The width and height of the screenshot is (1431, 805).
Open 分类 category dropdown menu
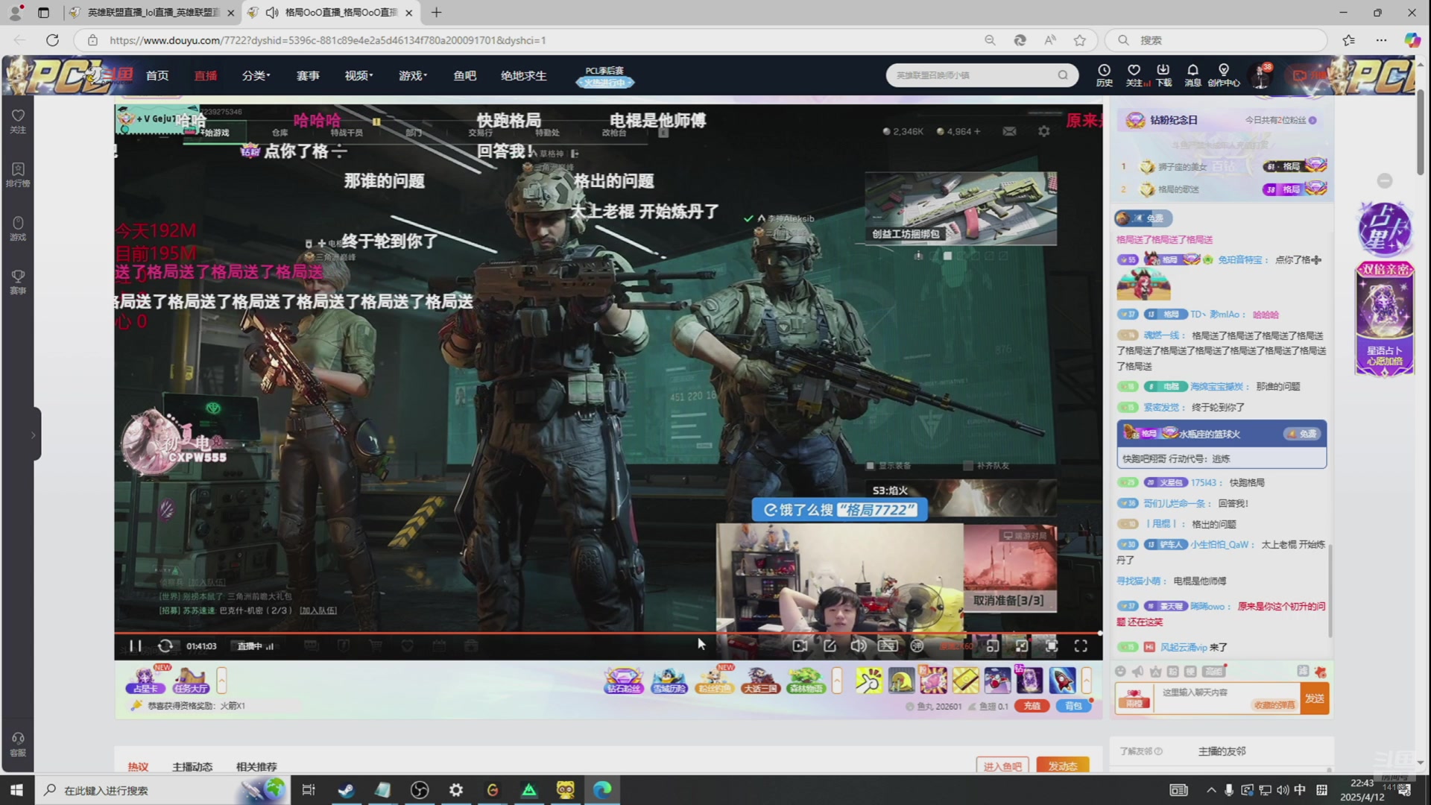pyautogui.click(x=256, y=75)
